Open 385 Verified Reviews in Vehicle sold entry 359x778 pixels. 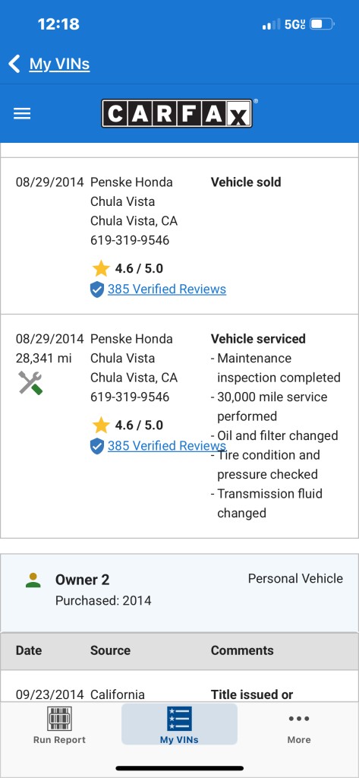(x=167, y=289)
